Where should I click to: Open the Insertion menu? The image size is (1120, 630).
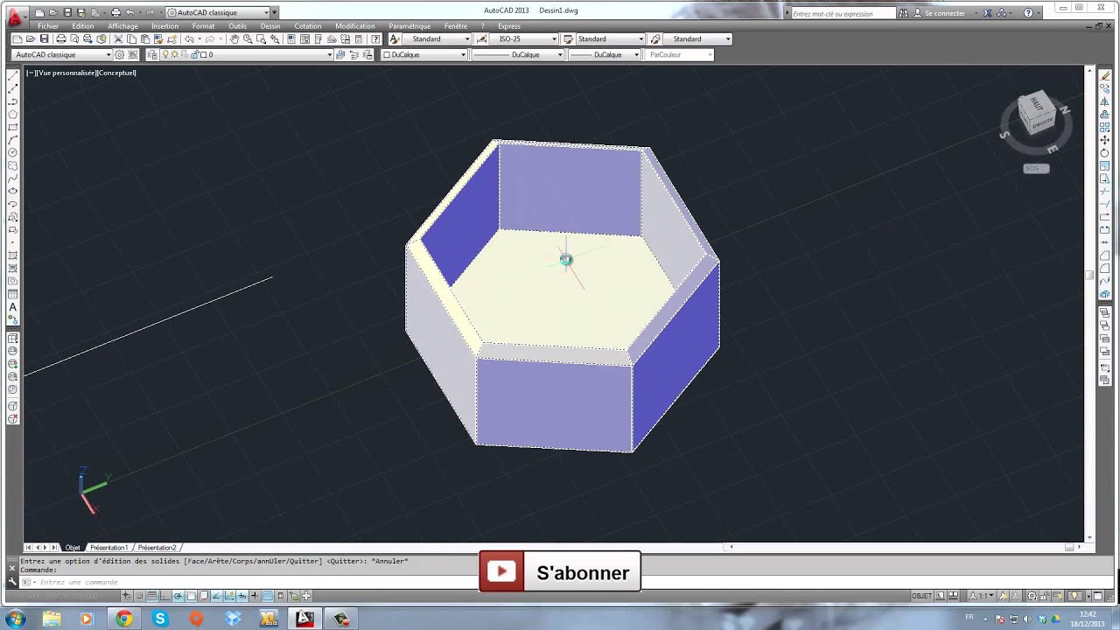point(164,26)
